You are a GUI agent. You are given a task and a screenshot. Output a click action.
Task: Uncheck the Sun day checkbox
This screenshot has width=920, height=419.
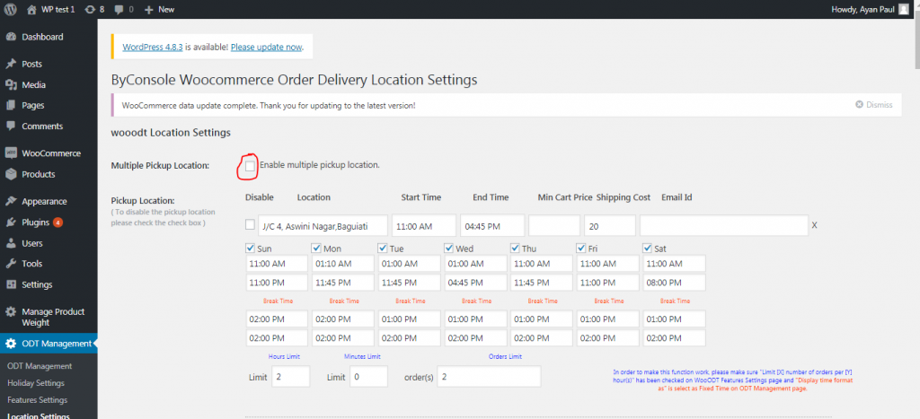(x=250, y=248)
